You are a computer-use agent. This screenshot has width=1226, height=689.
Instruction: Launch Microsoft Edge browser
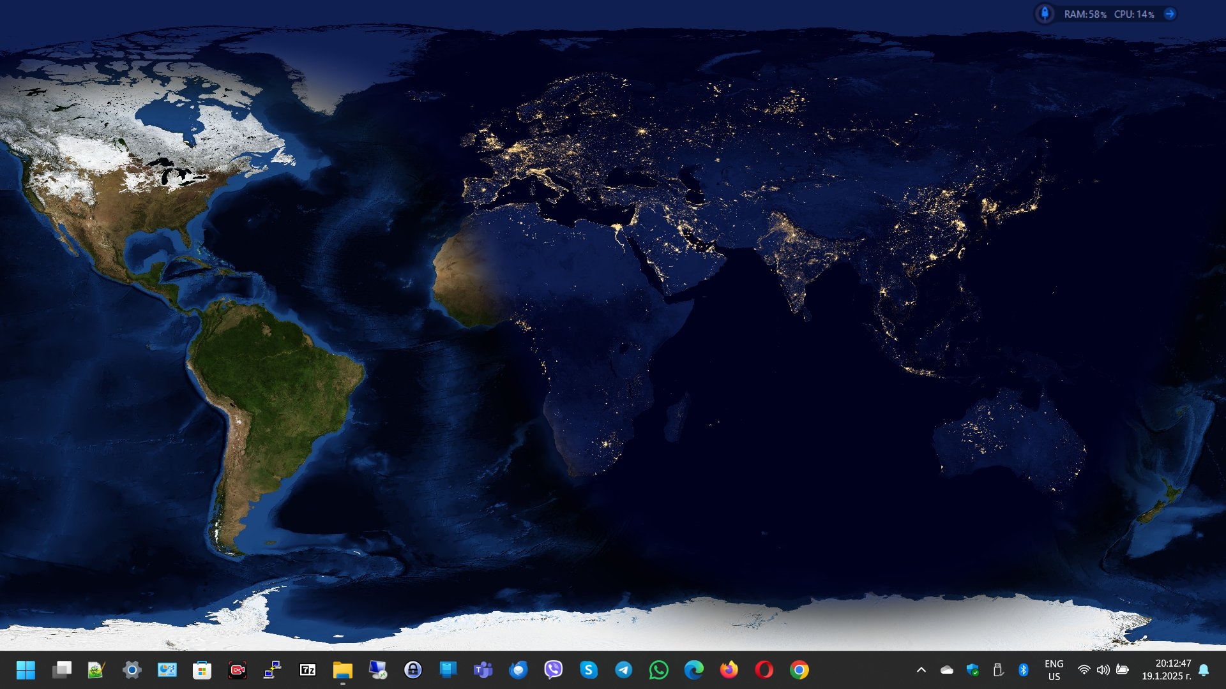(694, 670)
